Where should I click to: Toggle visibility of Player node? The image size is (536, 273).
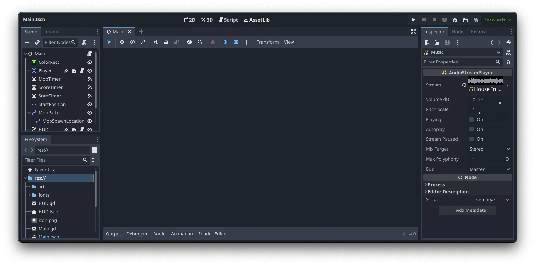pyautogui.click(x=90, y=71)
